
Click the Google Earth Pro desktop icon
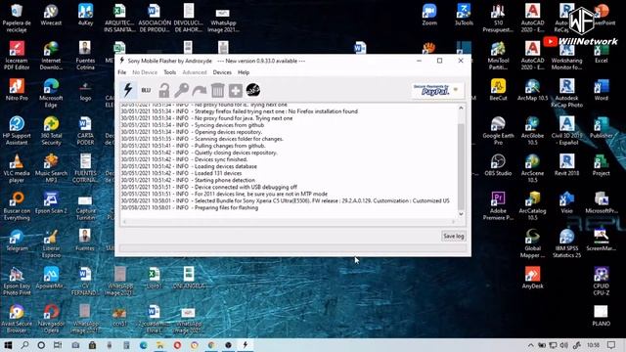pos(498,131)
